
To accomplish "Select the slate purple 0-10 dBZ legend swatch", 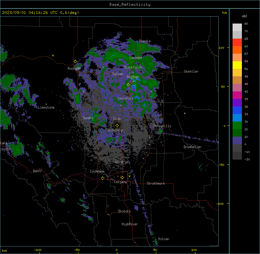I will 237,141.
